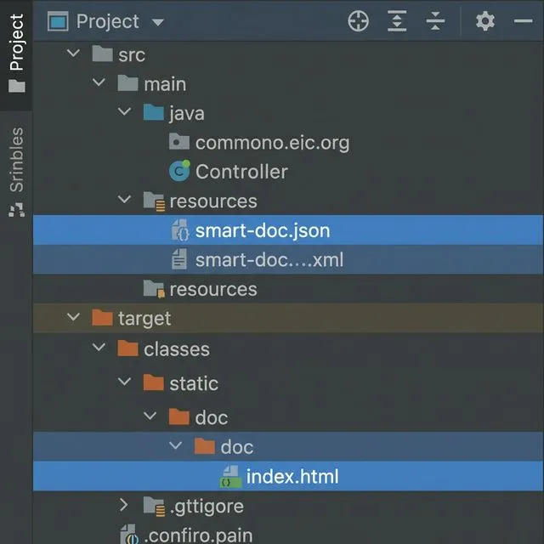This screenshot has width=544, height=544.
Task: Open the Project panel settings gear
Action: tap(484, 21)
